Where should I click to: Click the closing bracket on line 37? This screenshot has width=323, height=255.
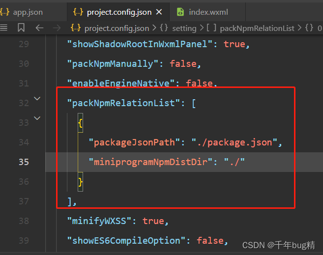click(x=70, y=201)
